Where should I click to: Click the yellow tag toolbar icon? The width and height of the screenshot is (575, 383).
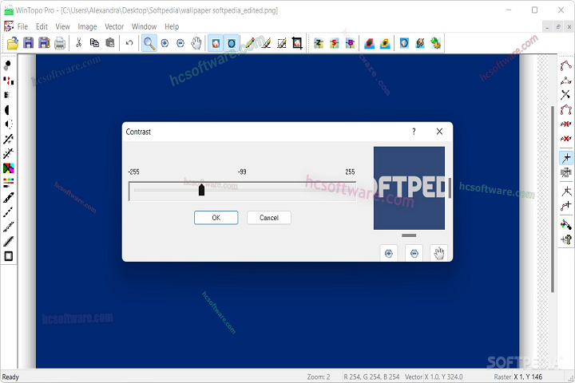pyautogui.click(x=385, y=43)
